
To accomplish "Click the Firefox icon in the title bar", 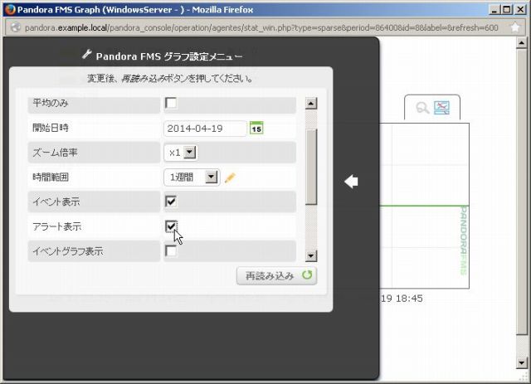I will 10,9.
